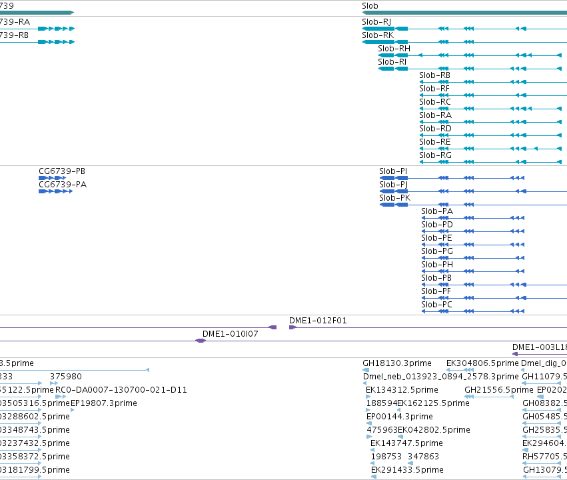The height and width of the screenshot is (480, 567).
Task: Select the EK042802.5prime EST label
Action: point(434,431)
